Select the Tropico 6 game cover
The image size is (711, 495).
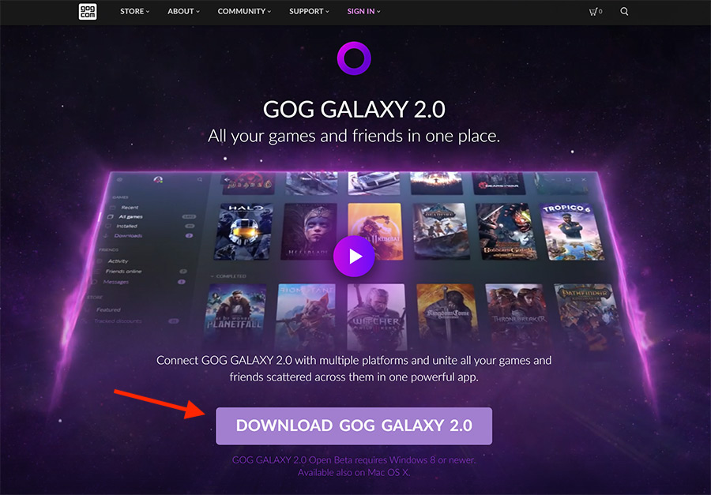(x=574, y=231)
